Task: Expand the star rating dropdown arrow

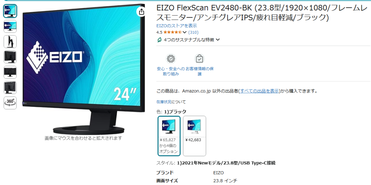Action: (x=185, y=32)
